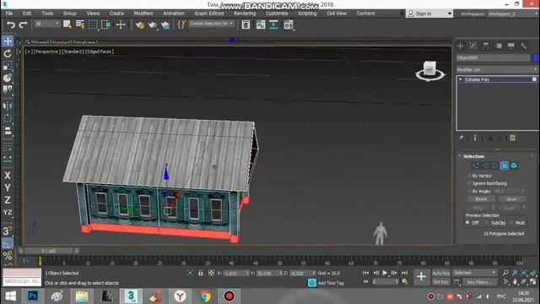Screen dimensions: 540x304
Task: Open the key filter Selected dropdown
Action: (474, 273)
